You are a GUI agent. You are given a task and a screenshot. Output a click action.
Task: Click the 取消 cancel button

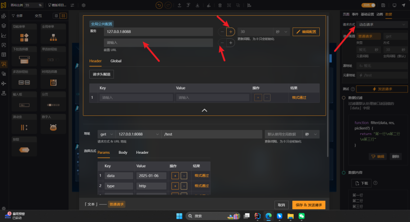coord(281,205)
